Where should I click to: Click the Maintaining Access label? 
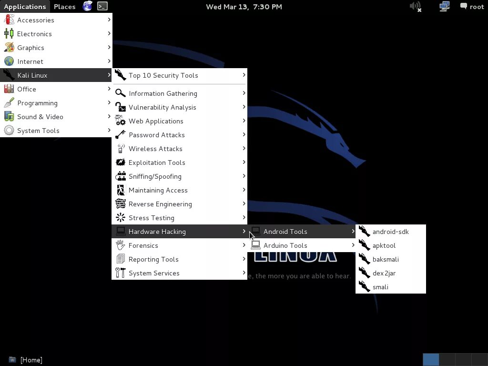point(158,190)
